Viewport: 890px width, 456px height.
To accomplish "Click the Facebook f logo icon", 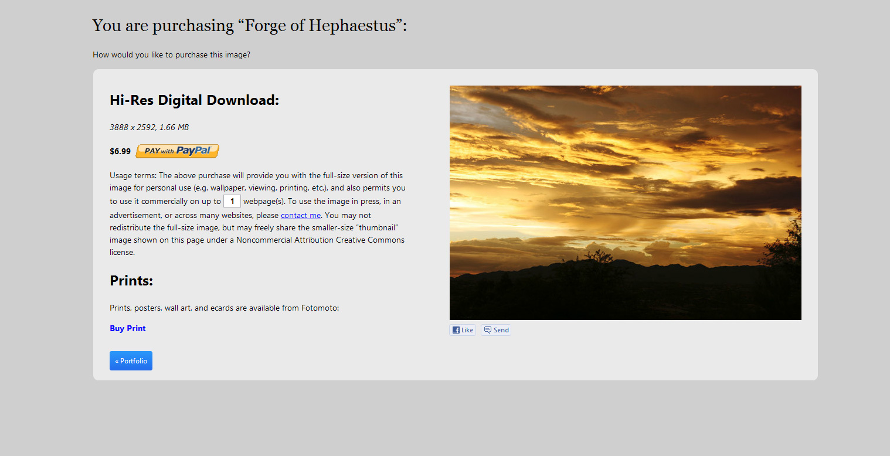I will pyautogui.click(x=456, y=330).
